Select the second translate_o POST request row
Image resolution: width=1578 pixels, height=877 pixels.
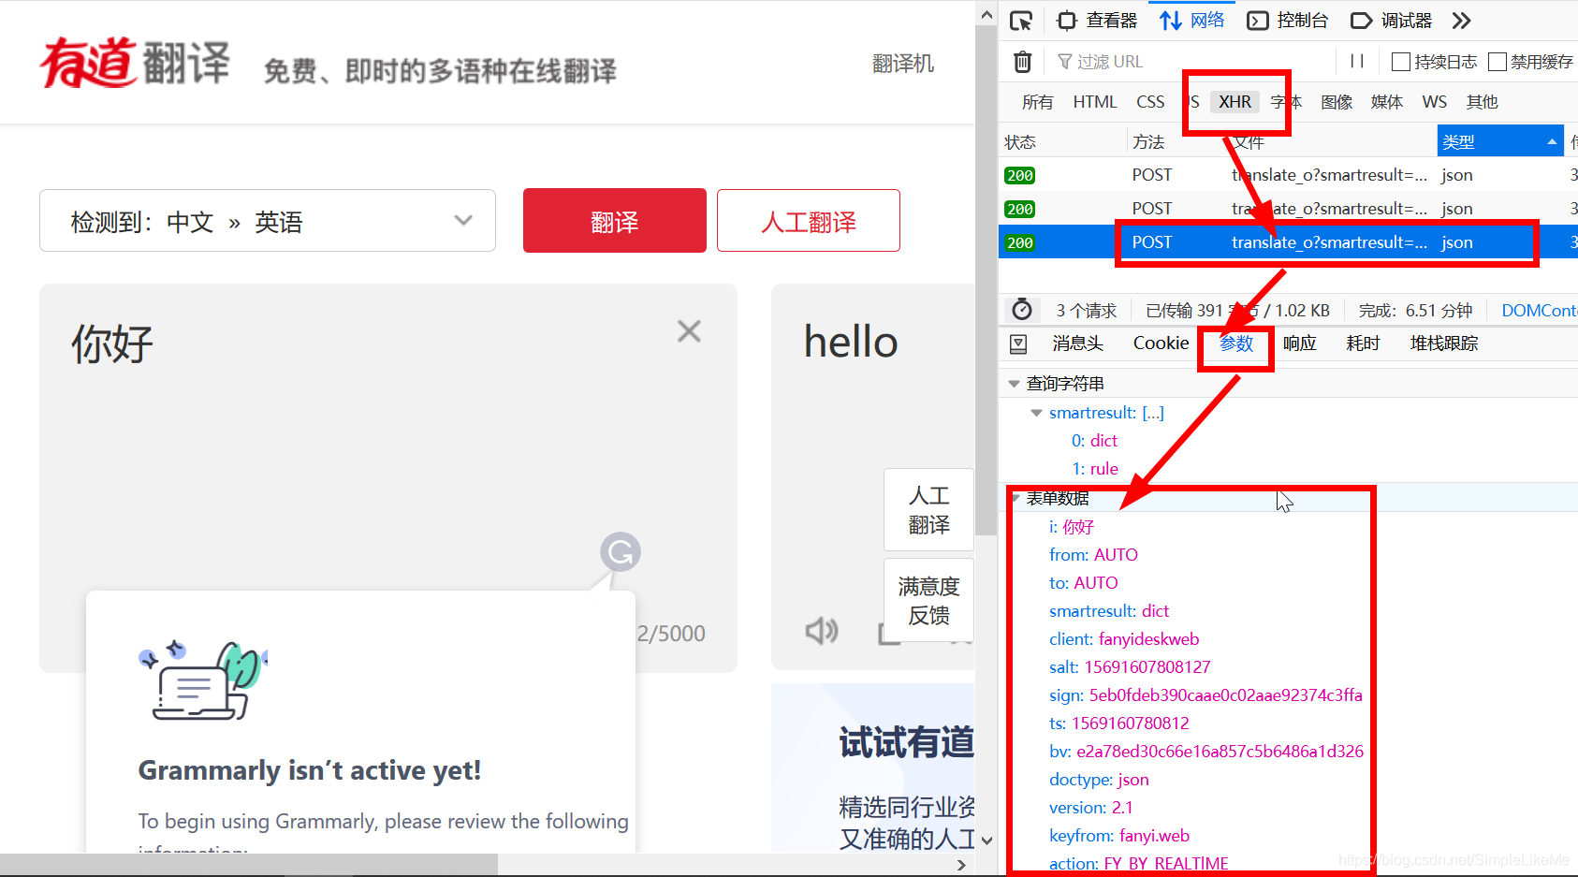click(1288, 209)
